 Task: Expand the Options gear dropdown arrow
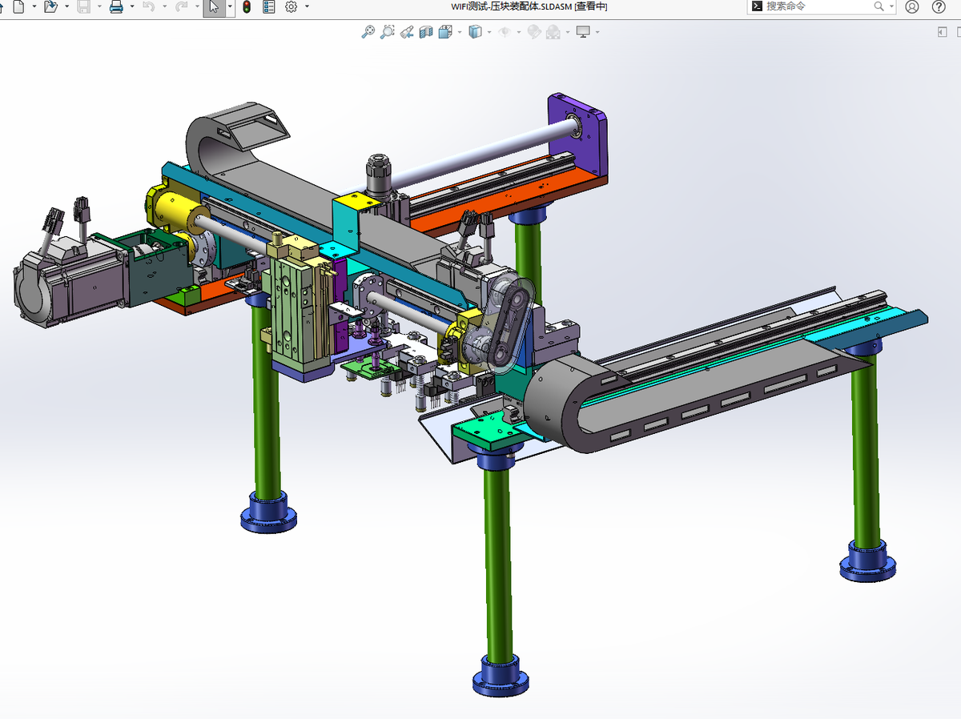coord(308,7)
